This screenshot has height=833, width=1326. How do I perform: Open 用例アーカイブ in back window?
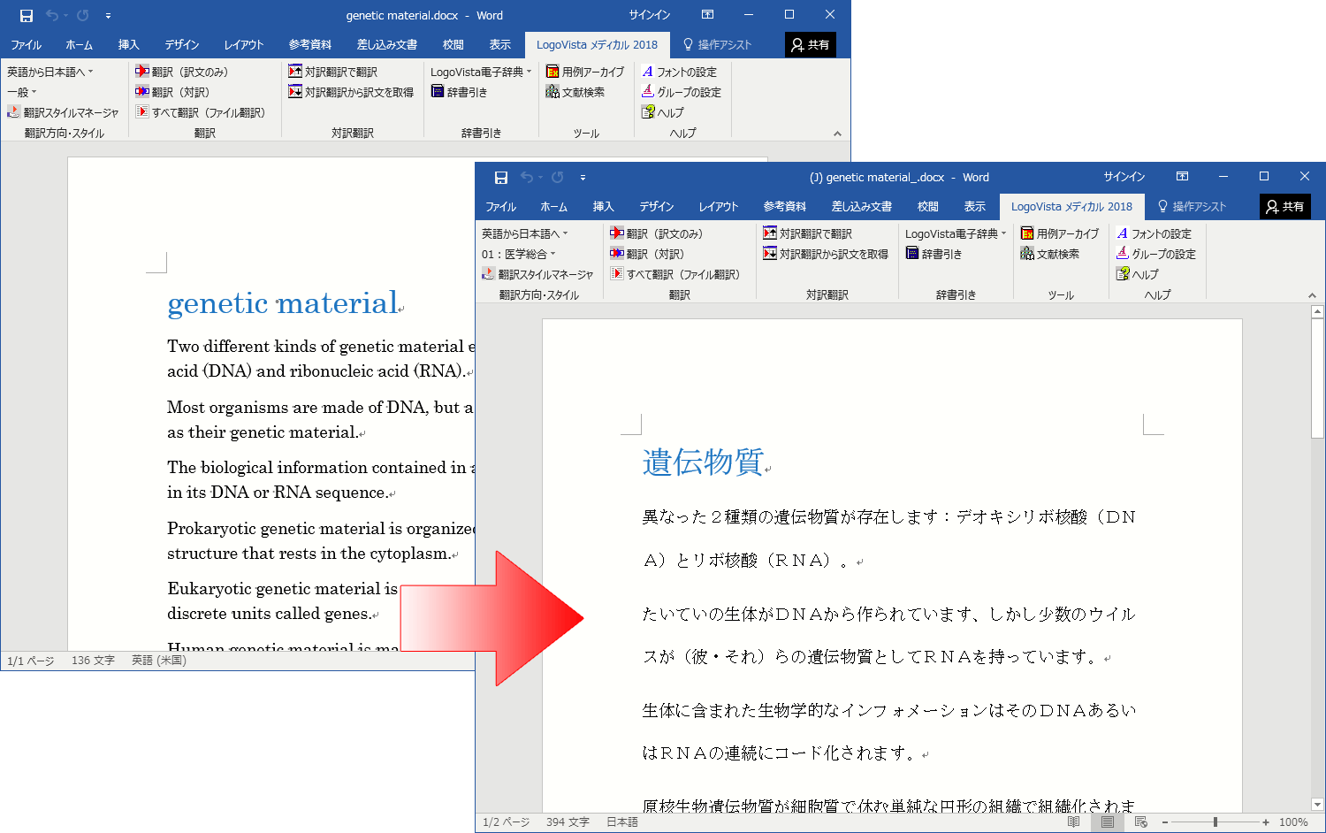click(585, 72)
